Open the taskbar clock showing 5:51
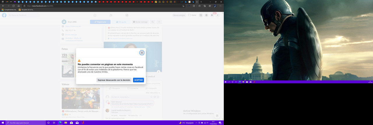The image size is (373, 125). click(x=213, y=123)
